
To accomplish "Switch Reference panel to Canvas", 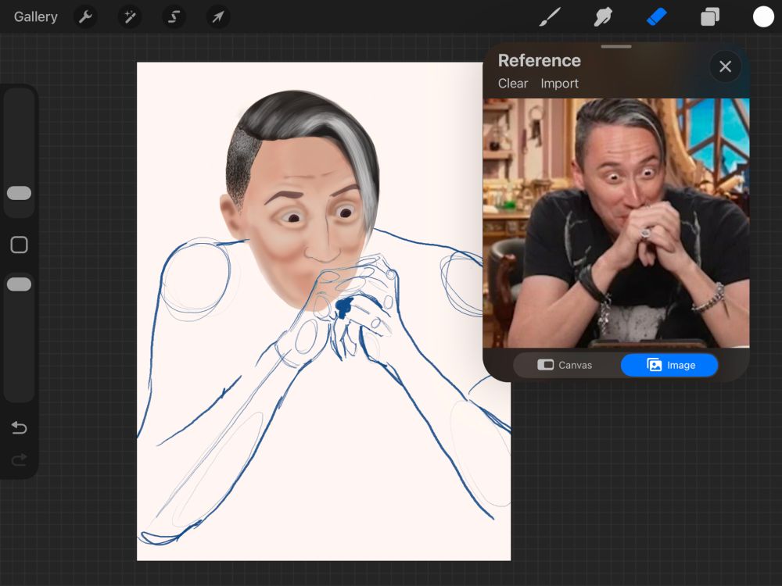I will pyautogui.click(x=565, y=365).
